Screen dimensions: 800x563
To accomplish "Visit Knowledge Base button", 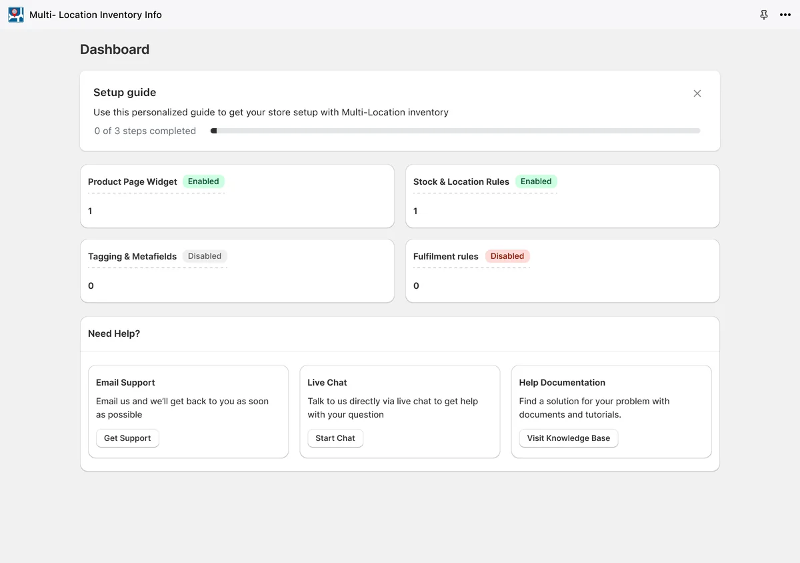I will point(569,438).
